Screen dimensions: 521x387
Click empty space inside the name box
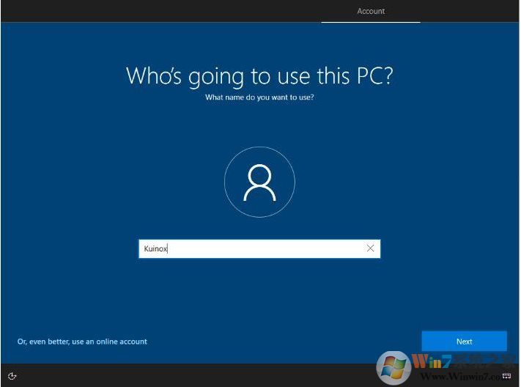point(278,248)
